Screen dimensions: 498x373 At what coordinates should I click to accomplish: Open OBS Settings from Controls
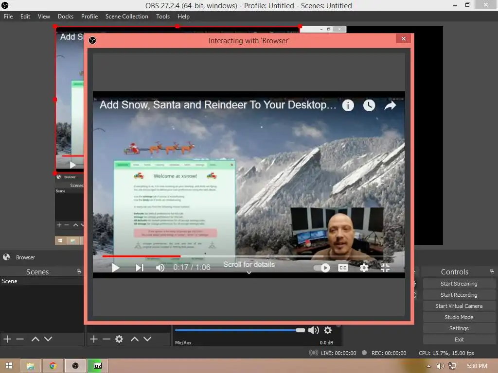[459, 328]
